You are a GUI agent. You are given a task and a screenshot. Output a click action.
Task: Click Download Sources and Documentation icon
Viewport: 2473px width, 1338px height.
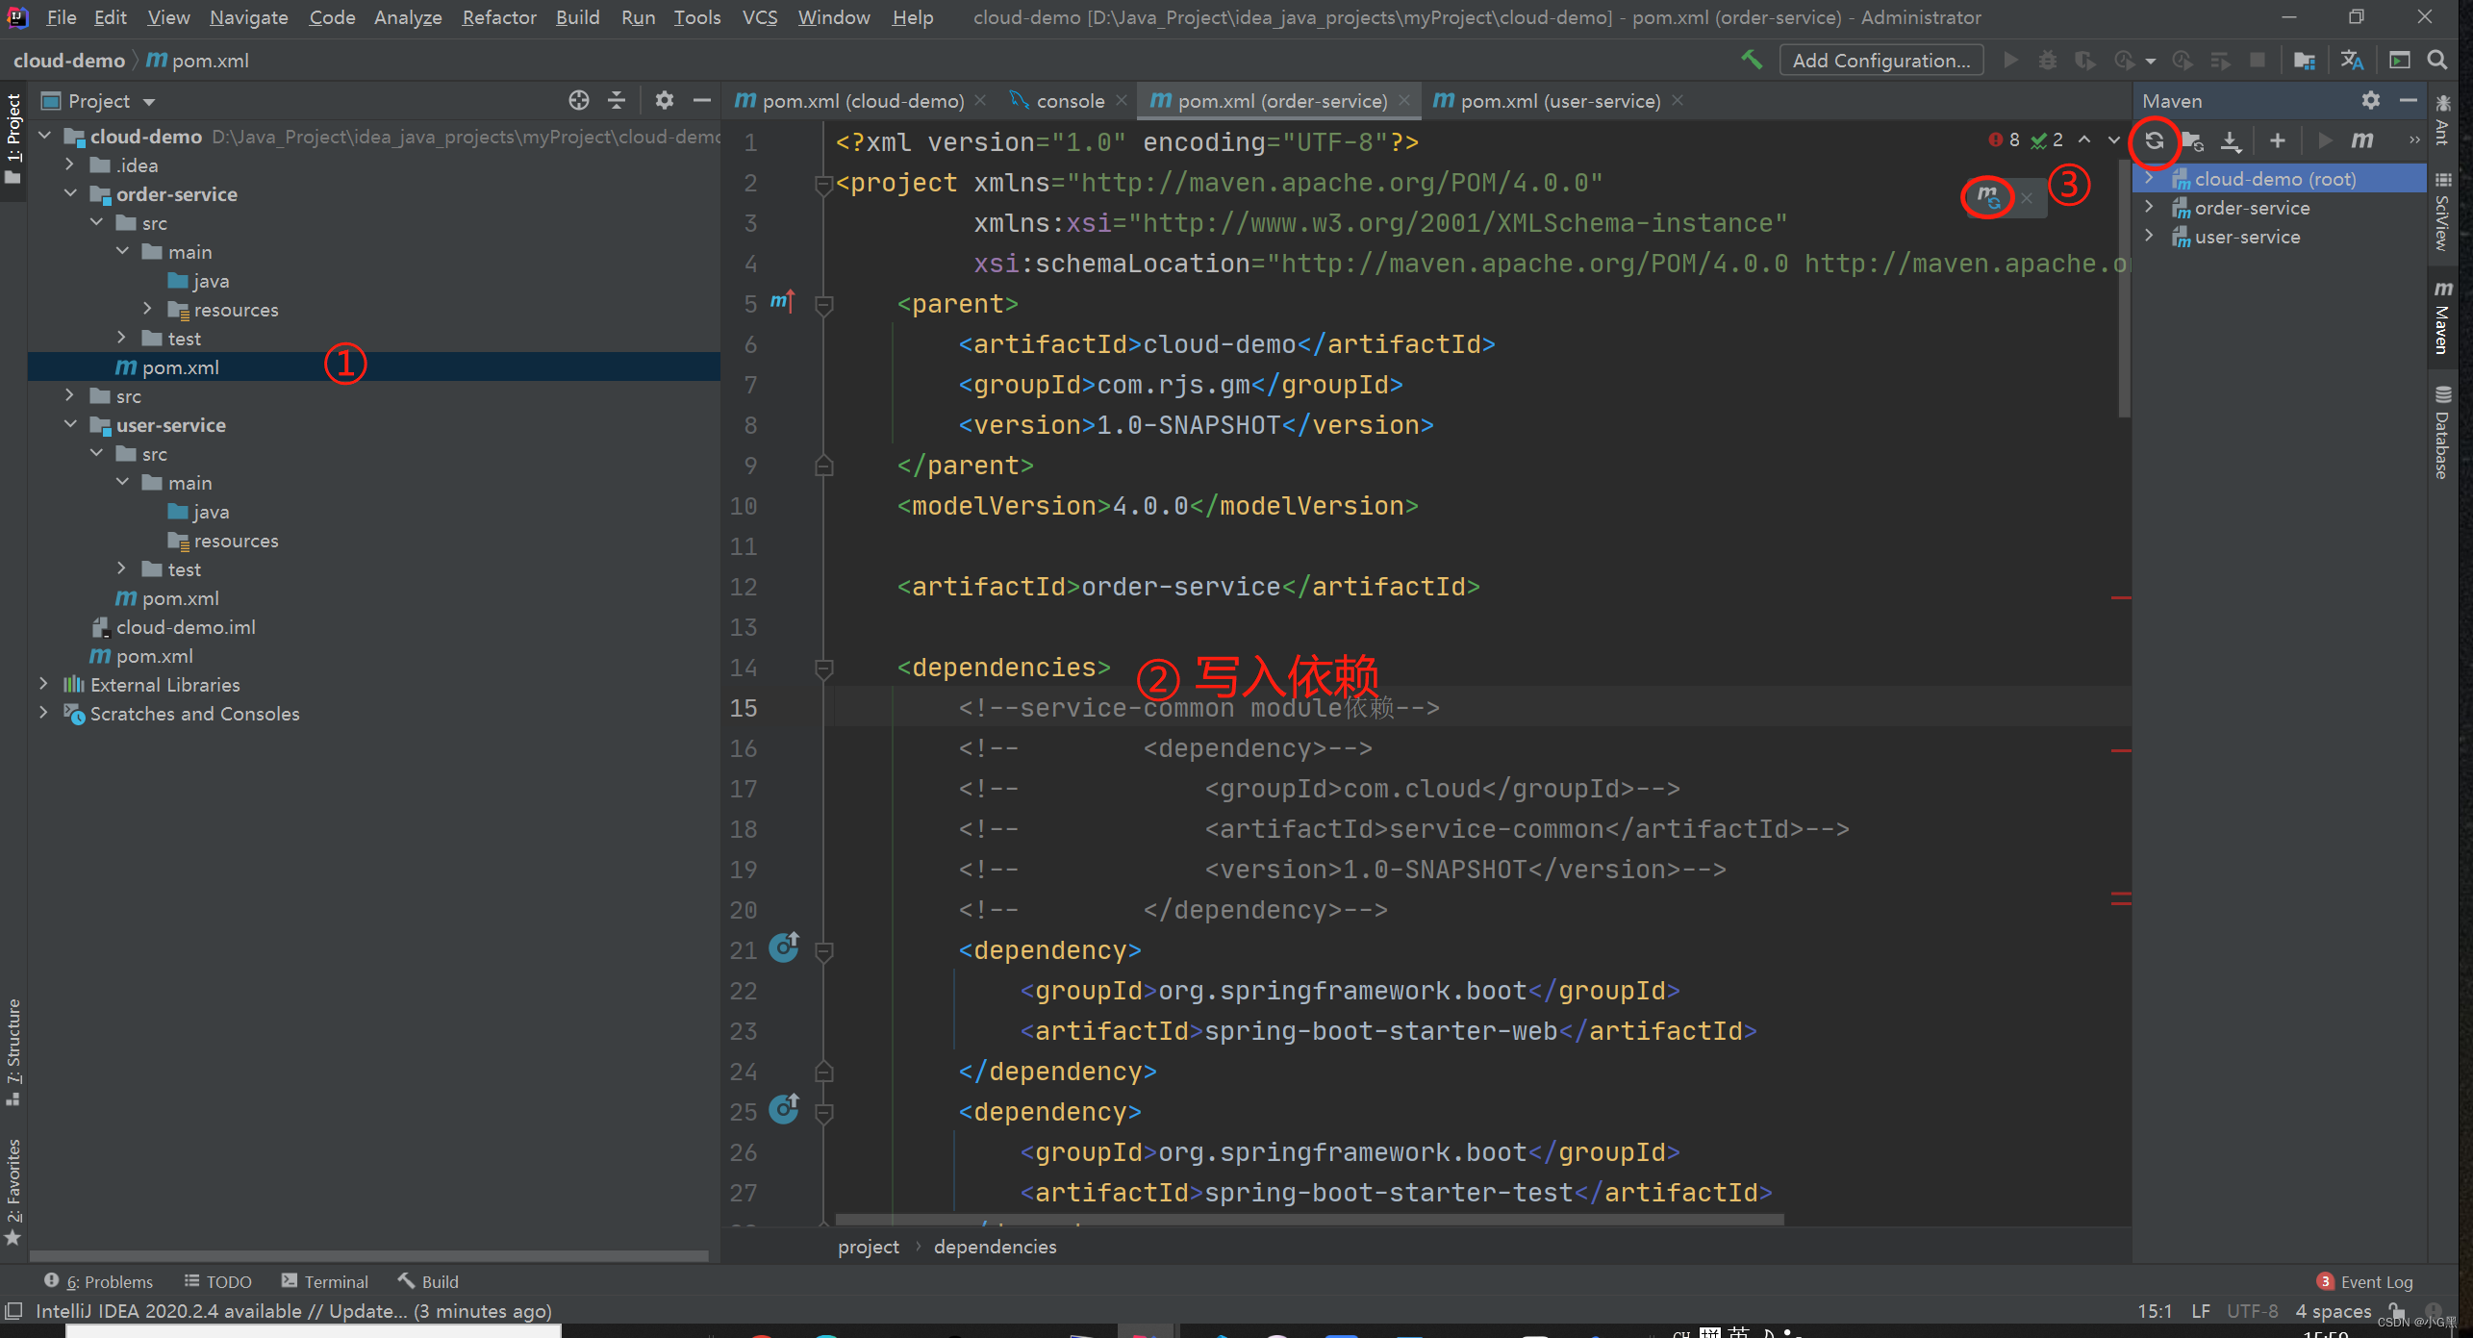coord(2230,140)
